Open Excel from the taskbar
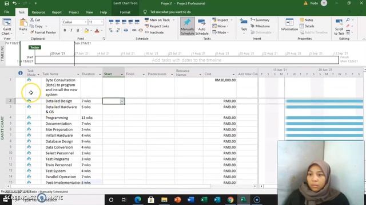 click(x=204, y=200)
